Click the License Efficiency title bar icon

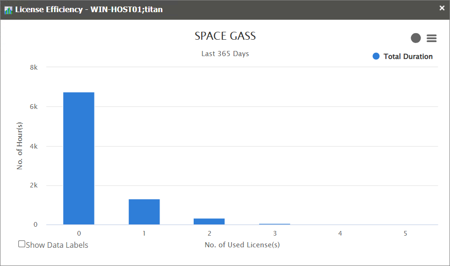click(x=8, y=9)
